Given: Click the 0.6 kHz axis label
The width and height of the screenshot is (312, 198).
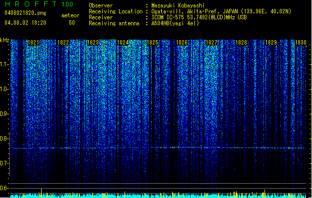Looking at the screenshot, I should [4, 188].
